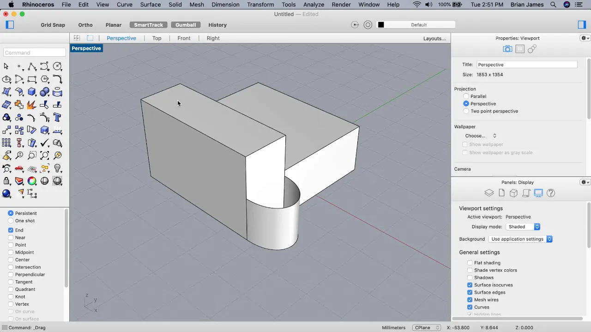591x332 pixels.
Task: Switch to four-viewport layout icon
Action: pyautogui.click(x=77, y=38)
